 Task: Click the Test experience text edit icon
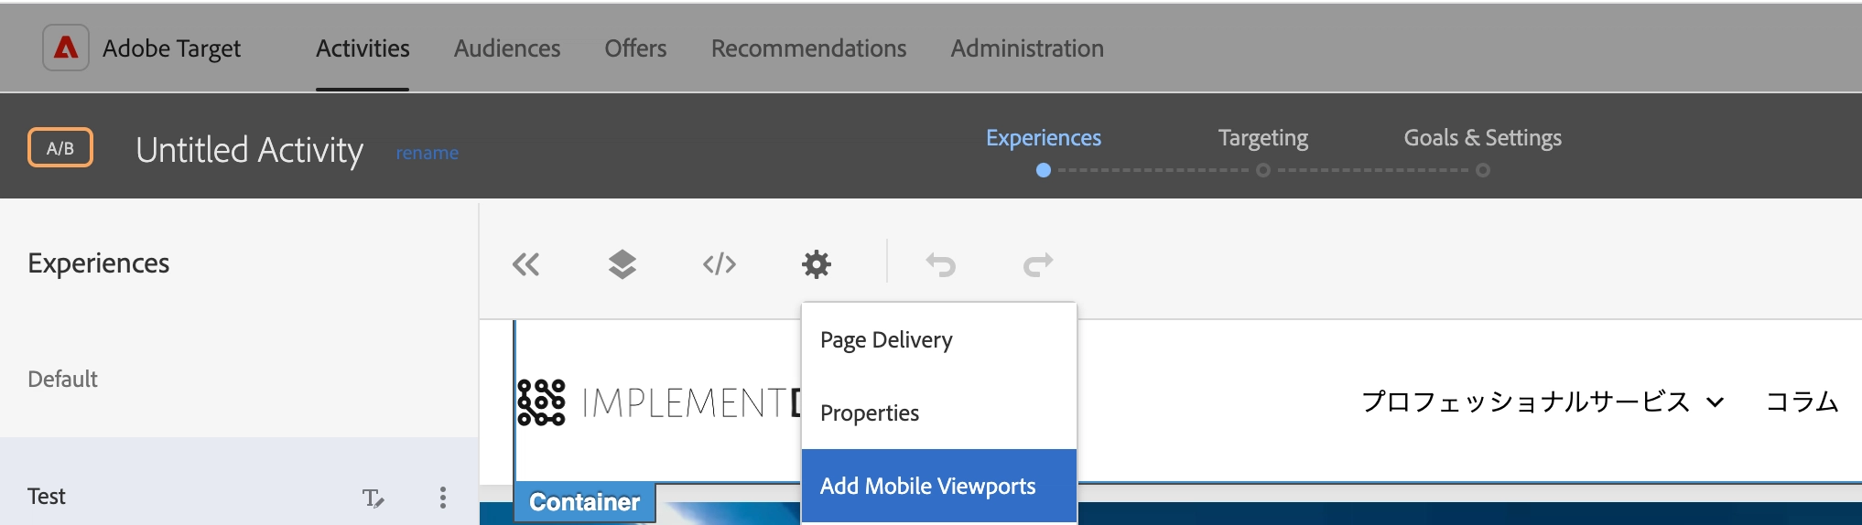click(x=373, y=498)
